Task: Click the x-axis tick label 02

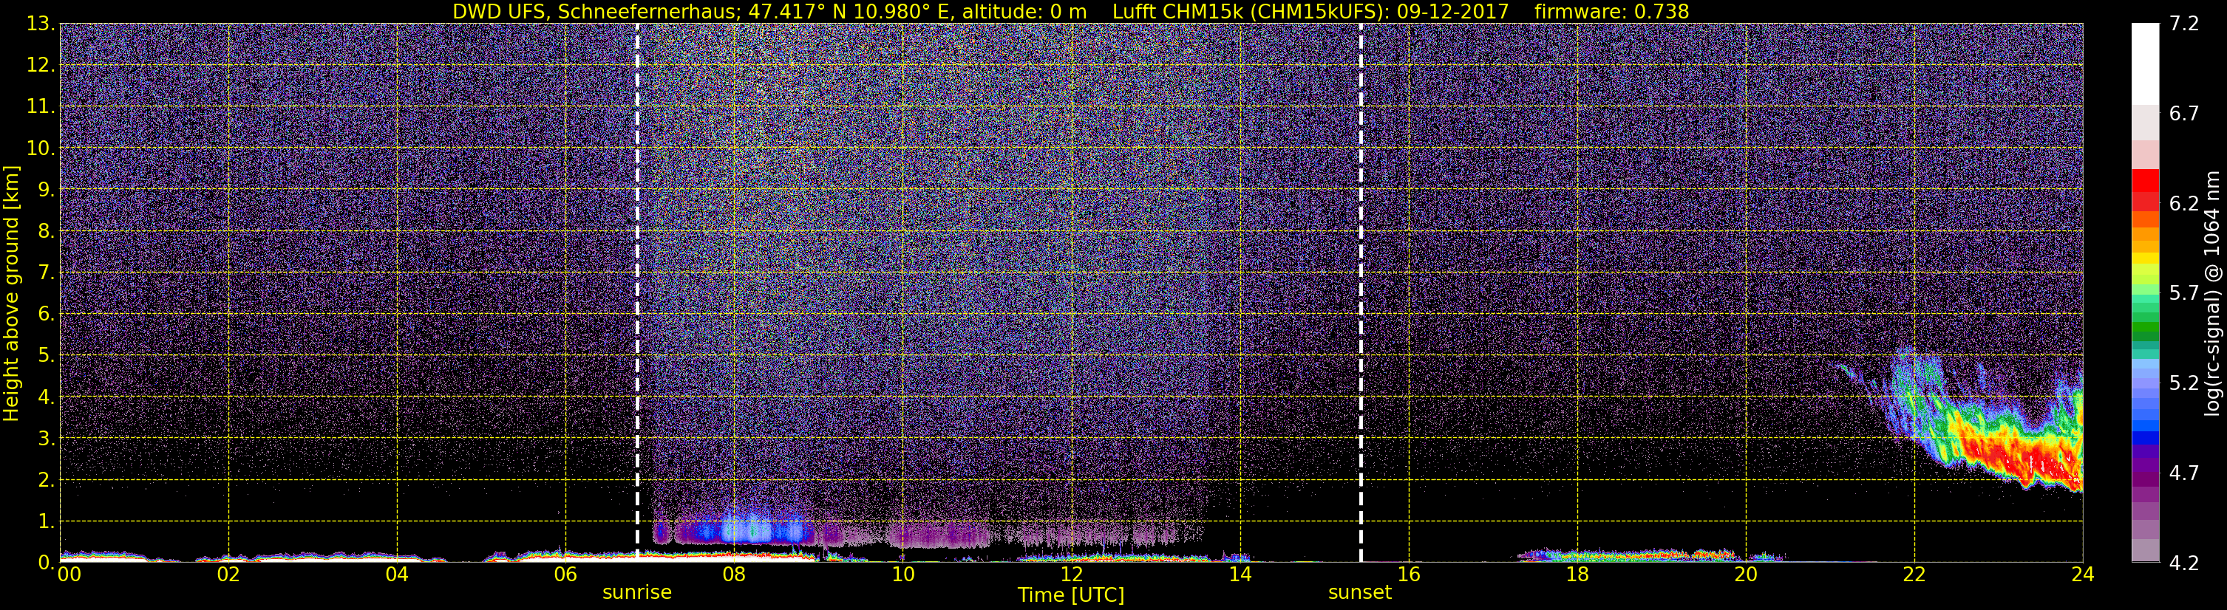Action: coord(228,575)
